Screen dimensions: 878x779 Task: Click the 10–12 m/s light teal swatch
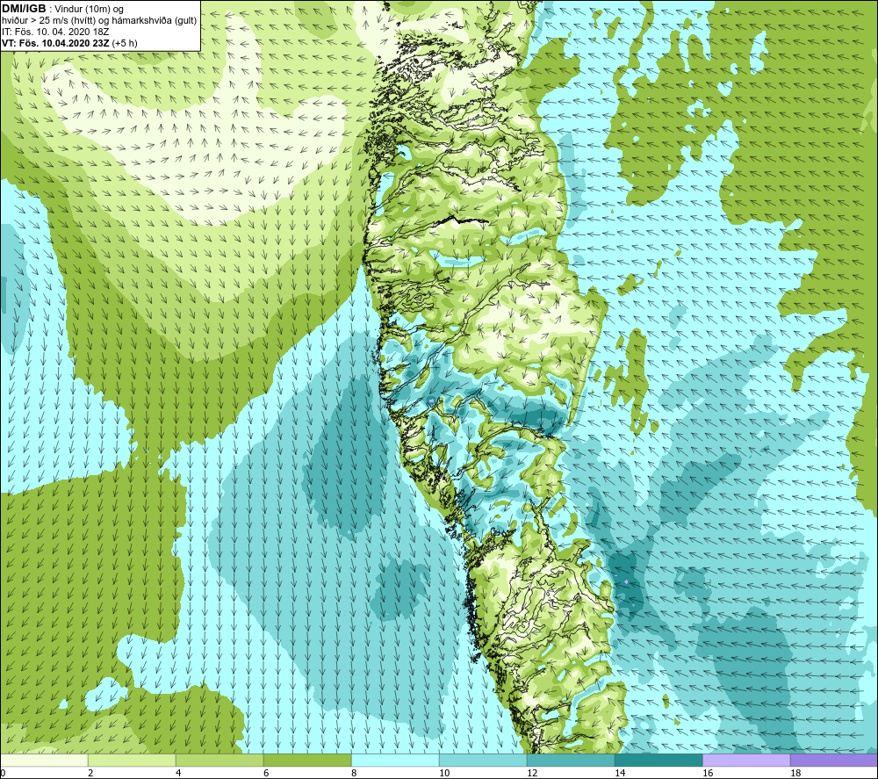pos(483,760)
